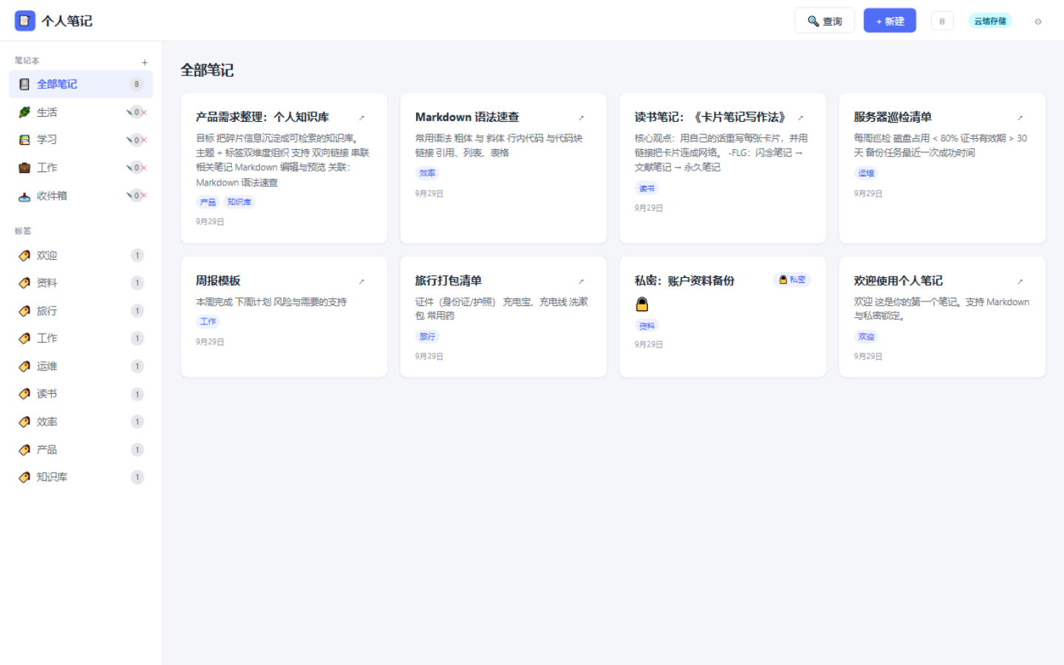Click the arrow icon on 周报模板 card
Screen dimensions: 1064x665
362,282
